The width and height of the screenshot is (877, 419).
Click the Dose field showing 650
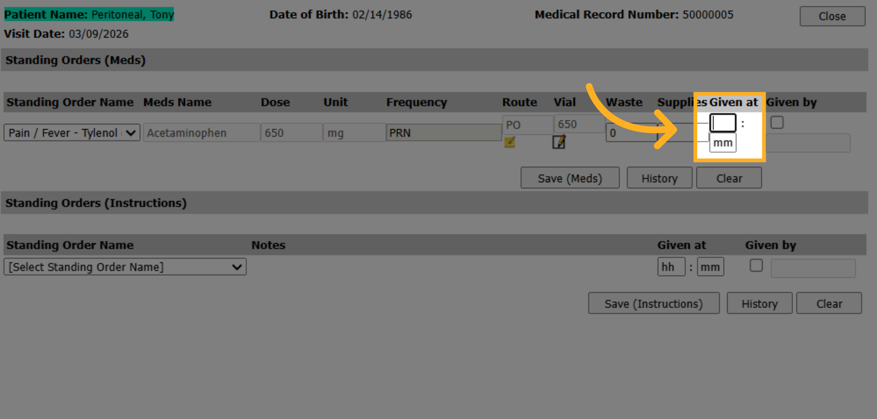click(292, 132)
